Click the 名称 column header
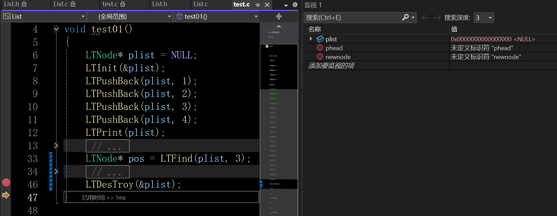Viewport: 557px width, 216px height. click(377, 29)
